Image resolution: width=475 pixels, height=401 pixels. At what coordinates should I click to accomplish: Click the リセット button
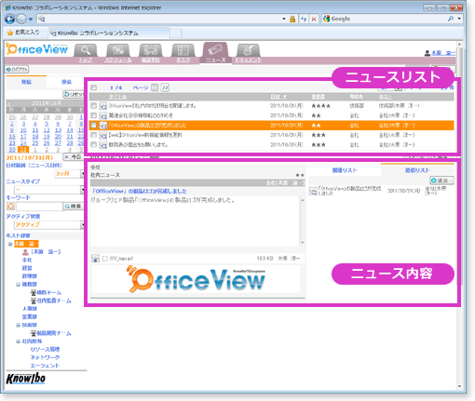74,94
